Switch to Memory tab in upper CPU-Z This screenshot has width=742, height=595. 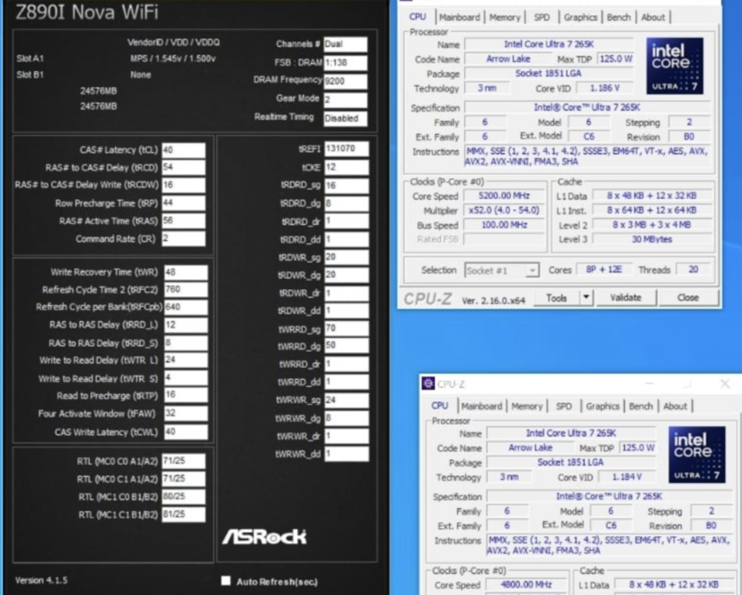coord(504,18)
